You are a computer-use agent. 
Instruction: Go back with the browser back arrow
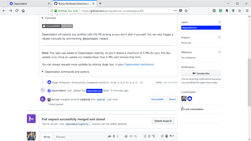[x=4, y=11]
